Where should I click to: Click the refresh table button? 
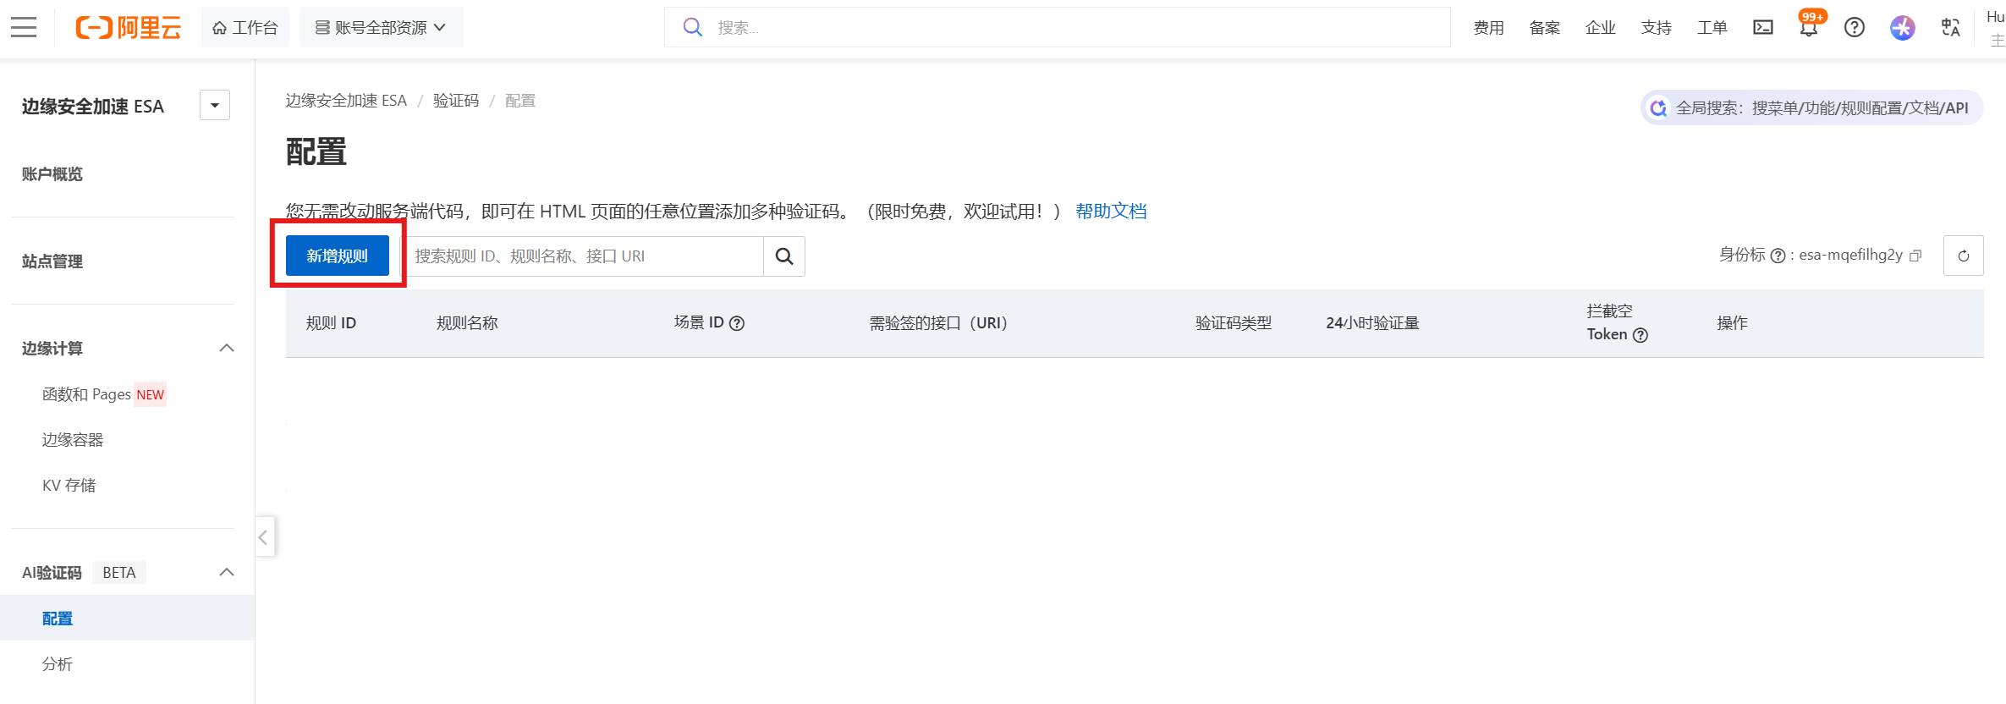coord(1963,256)
